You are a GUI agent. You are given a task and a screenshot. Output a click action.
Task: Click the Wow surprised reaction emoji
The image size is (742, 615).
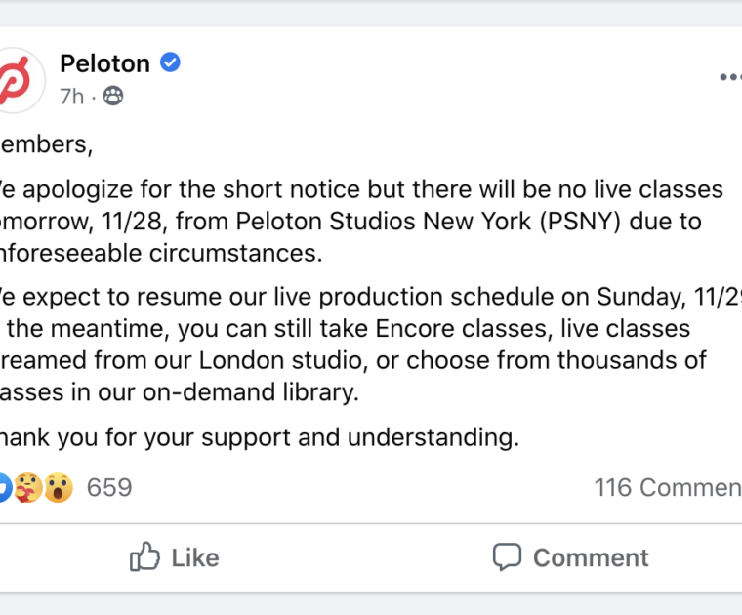tap(58, 487)
